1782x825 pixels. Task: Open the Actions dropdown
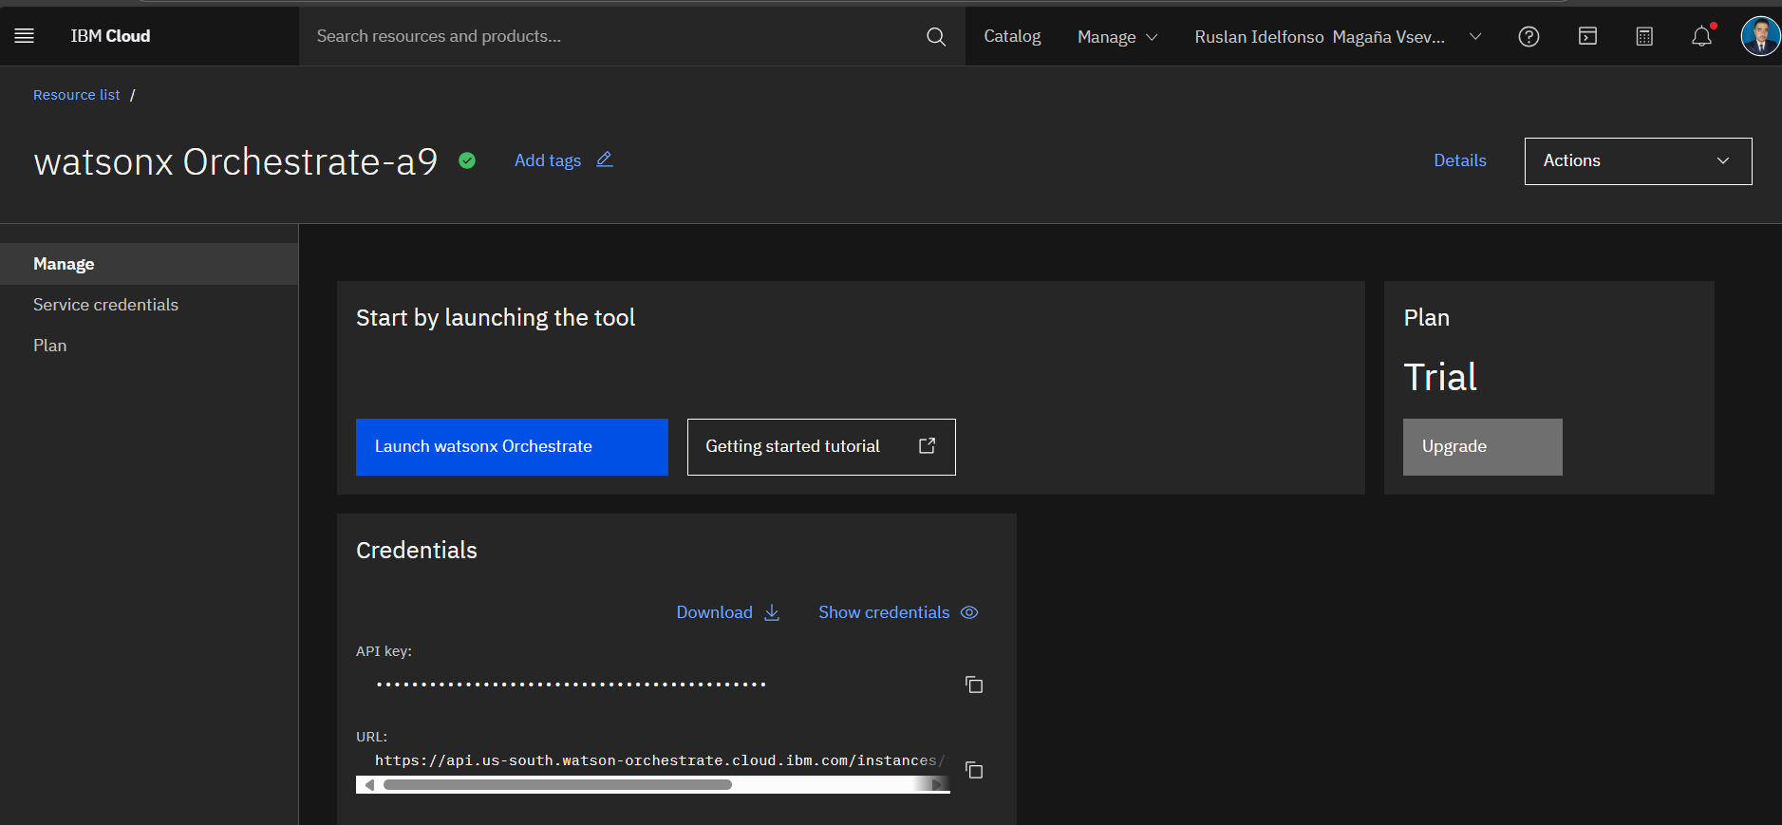1639,161
